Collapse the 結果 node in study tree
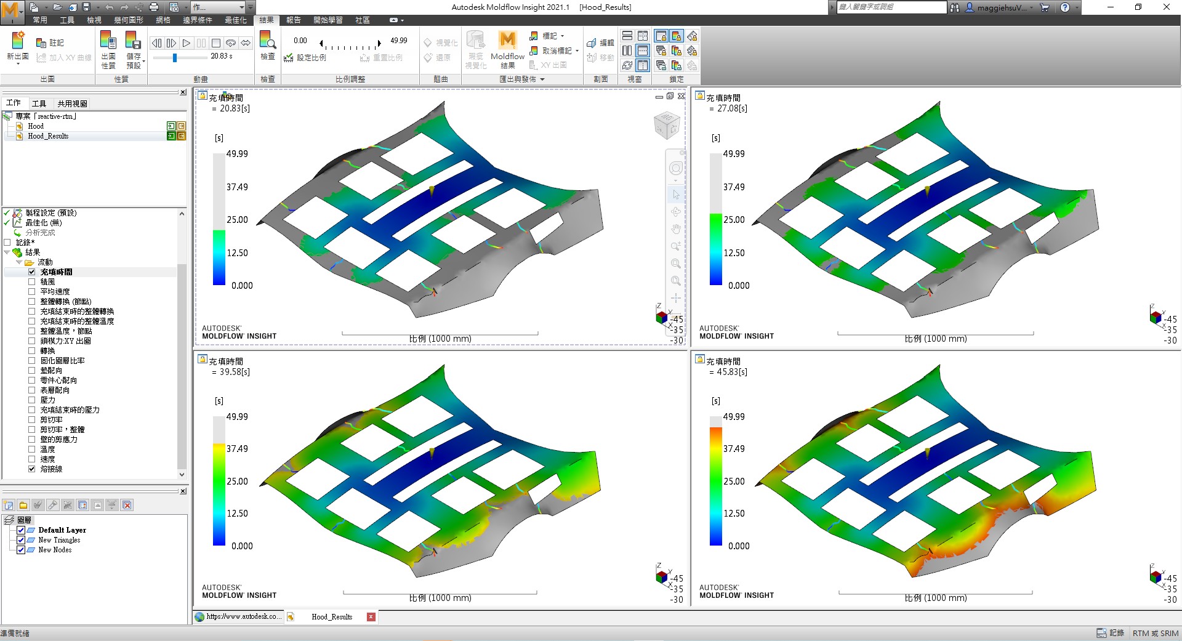This screenshot has width=1182, height=641. (7, 252)
